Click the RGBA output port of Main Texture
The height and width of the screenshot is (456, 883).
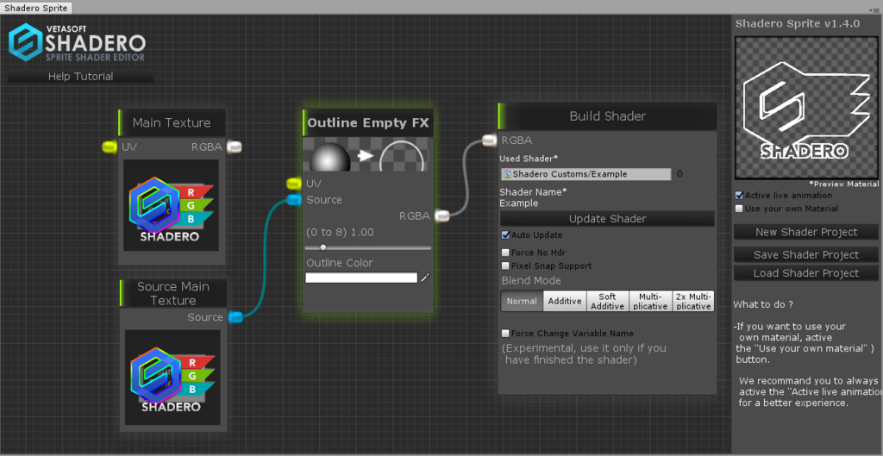pyautogui.click(x=235, y=147)
